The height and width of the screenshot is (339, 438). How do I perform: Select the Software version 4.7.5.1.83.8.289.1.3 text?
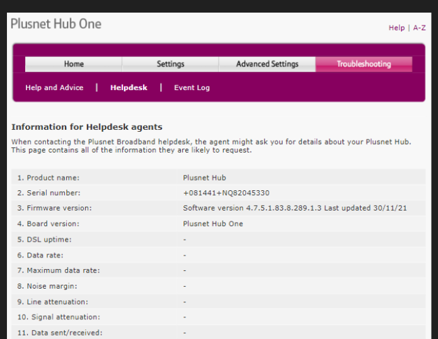(x=252, y=208)
